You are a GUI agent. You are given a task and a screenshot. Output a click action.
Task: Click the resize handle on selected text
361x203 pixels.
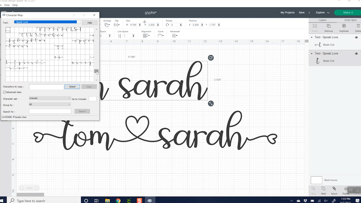point(211,103)
